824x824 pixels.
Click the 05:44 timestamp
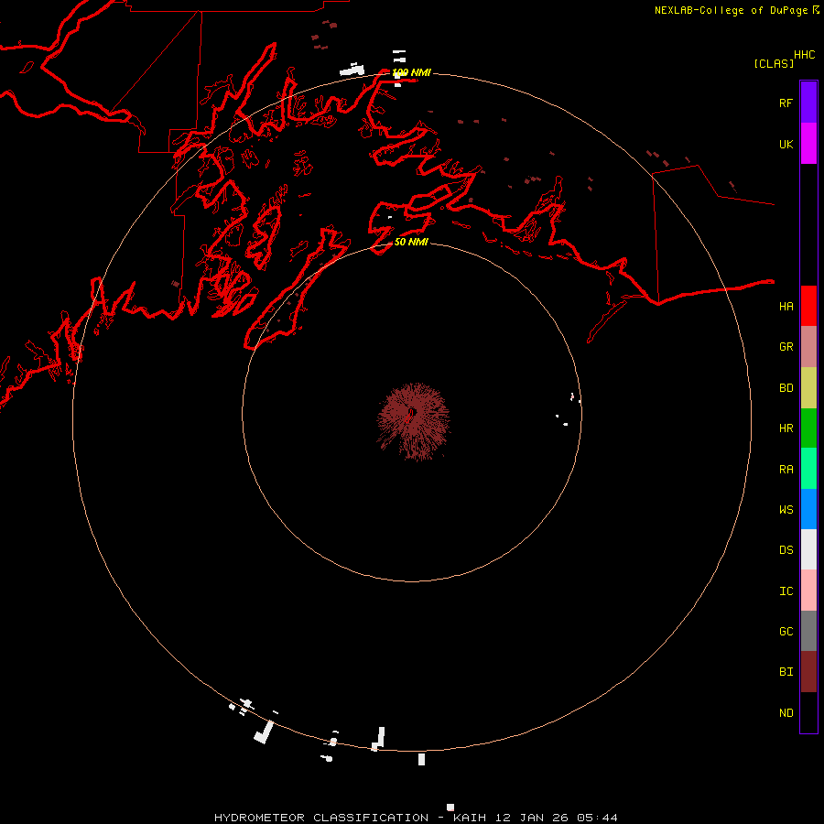(x=597, y=818)
